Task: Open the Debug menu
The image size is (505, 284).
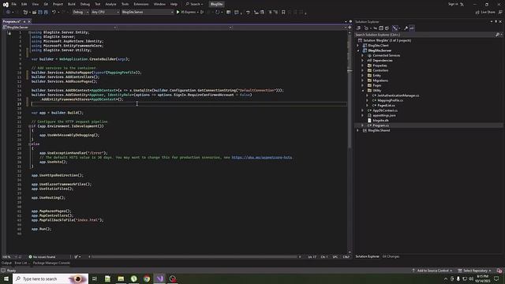Action: click(85, 4)
